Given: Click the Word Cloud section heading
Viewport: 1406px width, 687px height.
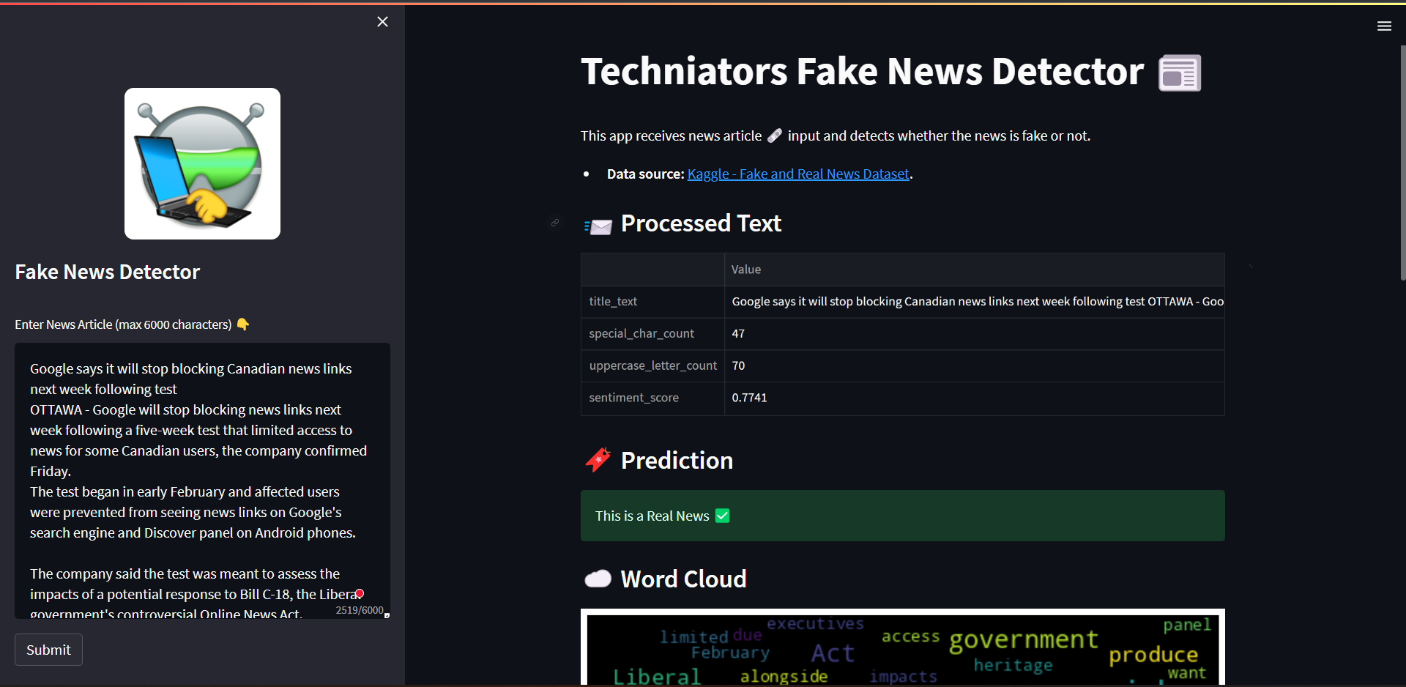Looking at the screenshot, I should (x=684, y=579).
